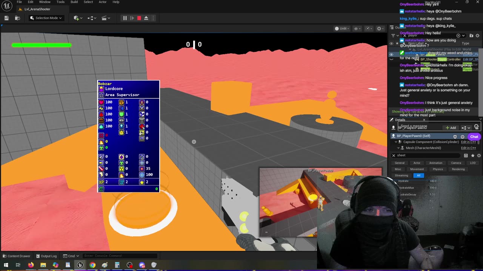Open the Output Log
The height and width of the screenshot is (271, 483).
[x=46, y=256]
